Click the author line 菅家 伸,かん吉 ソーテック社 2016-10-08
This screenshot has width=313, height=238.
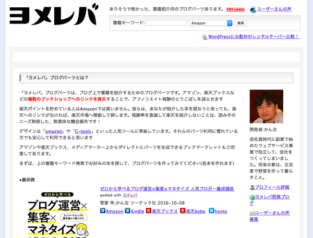click(142, 203)
